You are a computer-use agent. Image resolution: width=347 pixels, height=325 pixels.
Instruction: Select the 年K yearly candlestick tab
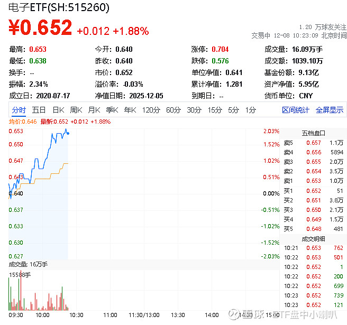(130, 110)
